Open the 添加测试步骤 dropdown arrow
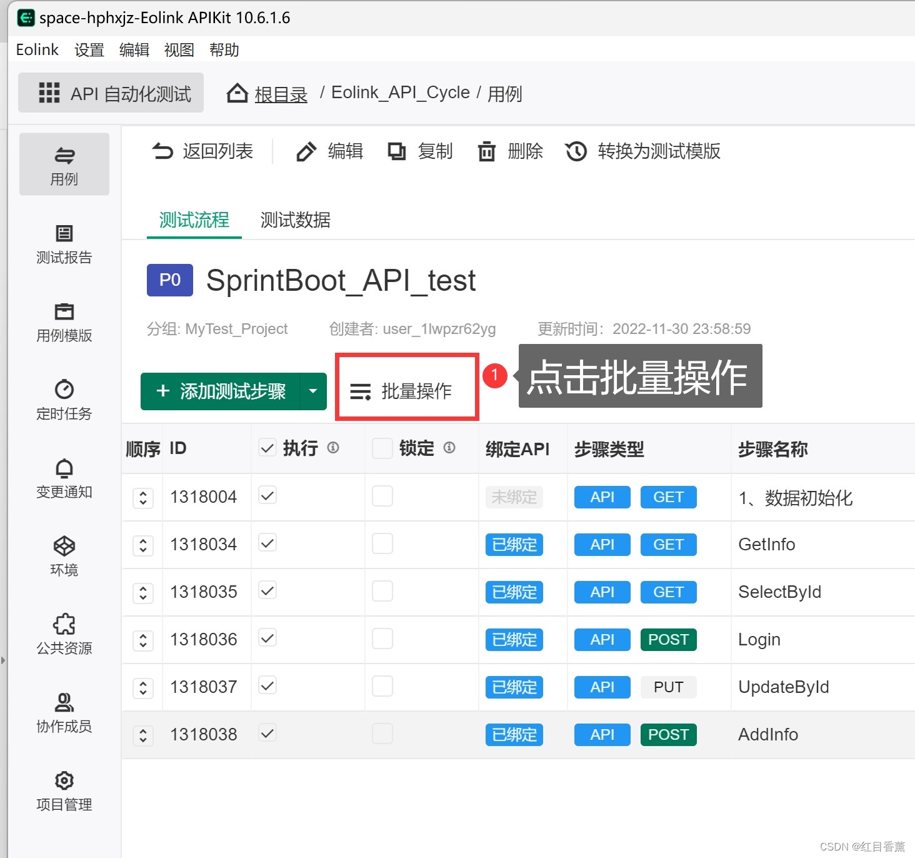This screenshot has width=915, height=858. coord(313,391)
